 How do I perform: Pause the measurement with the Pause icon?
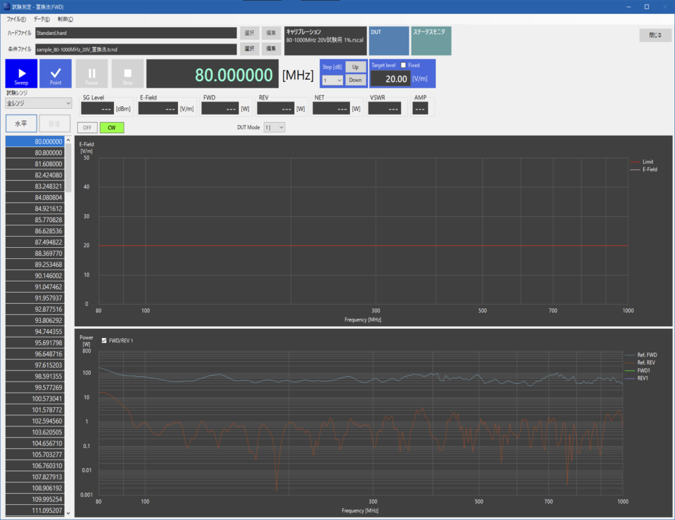point(91,73)
